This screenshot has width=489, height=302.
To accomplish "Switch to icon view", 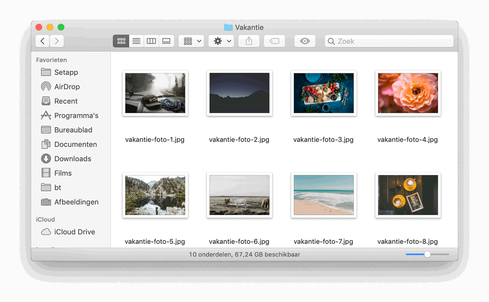I will click(121, 41).
